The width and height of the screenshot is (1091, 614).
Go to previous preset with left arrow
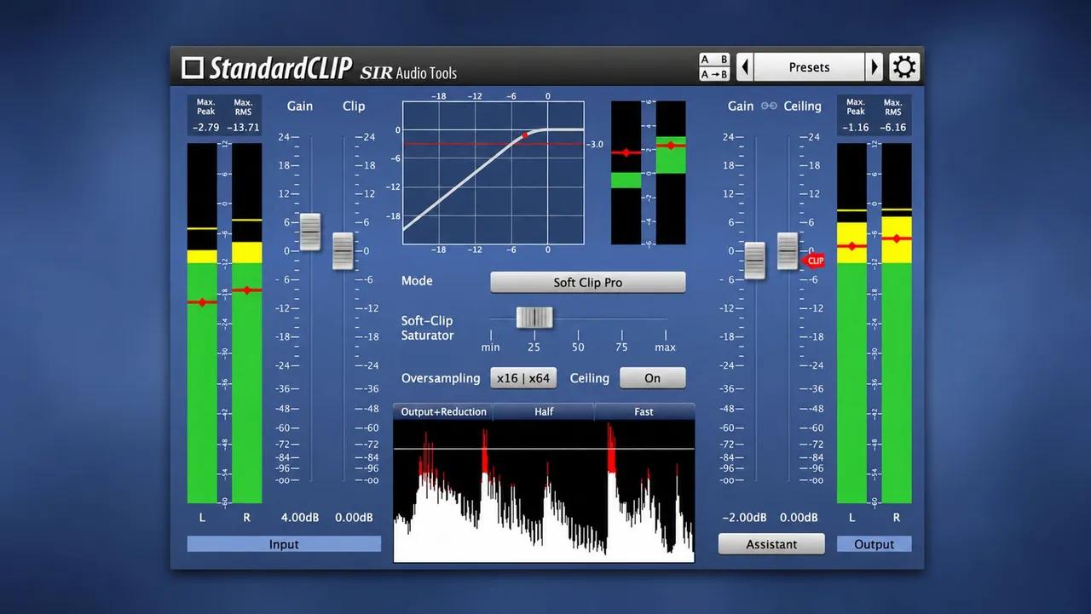pyautogui.click(x=744, y=66)
